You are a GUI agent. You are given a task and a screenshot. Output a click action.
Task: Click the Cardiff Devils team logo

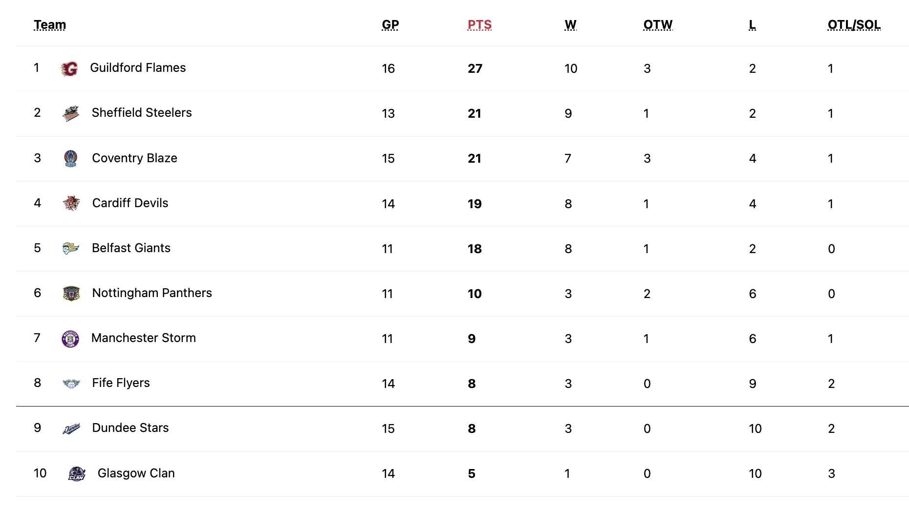click(71, 203)
